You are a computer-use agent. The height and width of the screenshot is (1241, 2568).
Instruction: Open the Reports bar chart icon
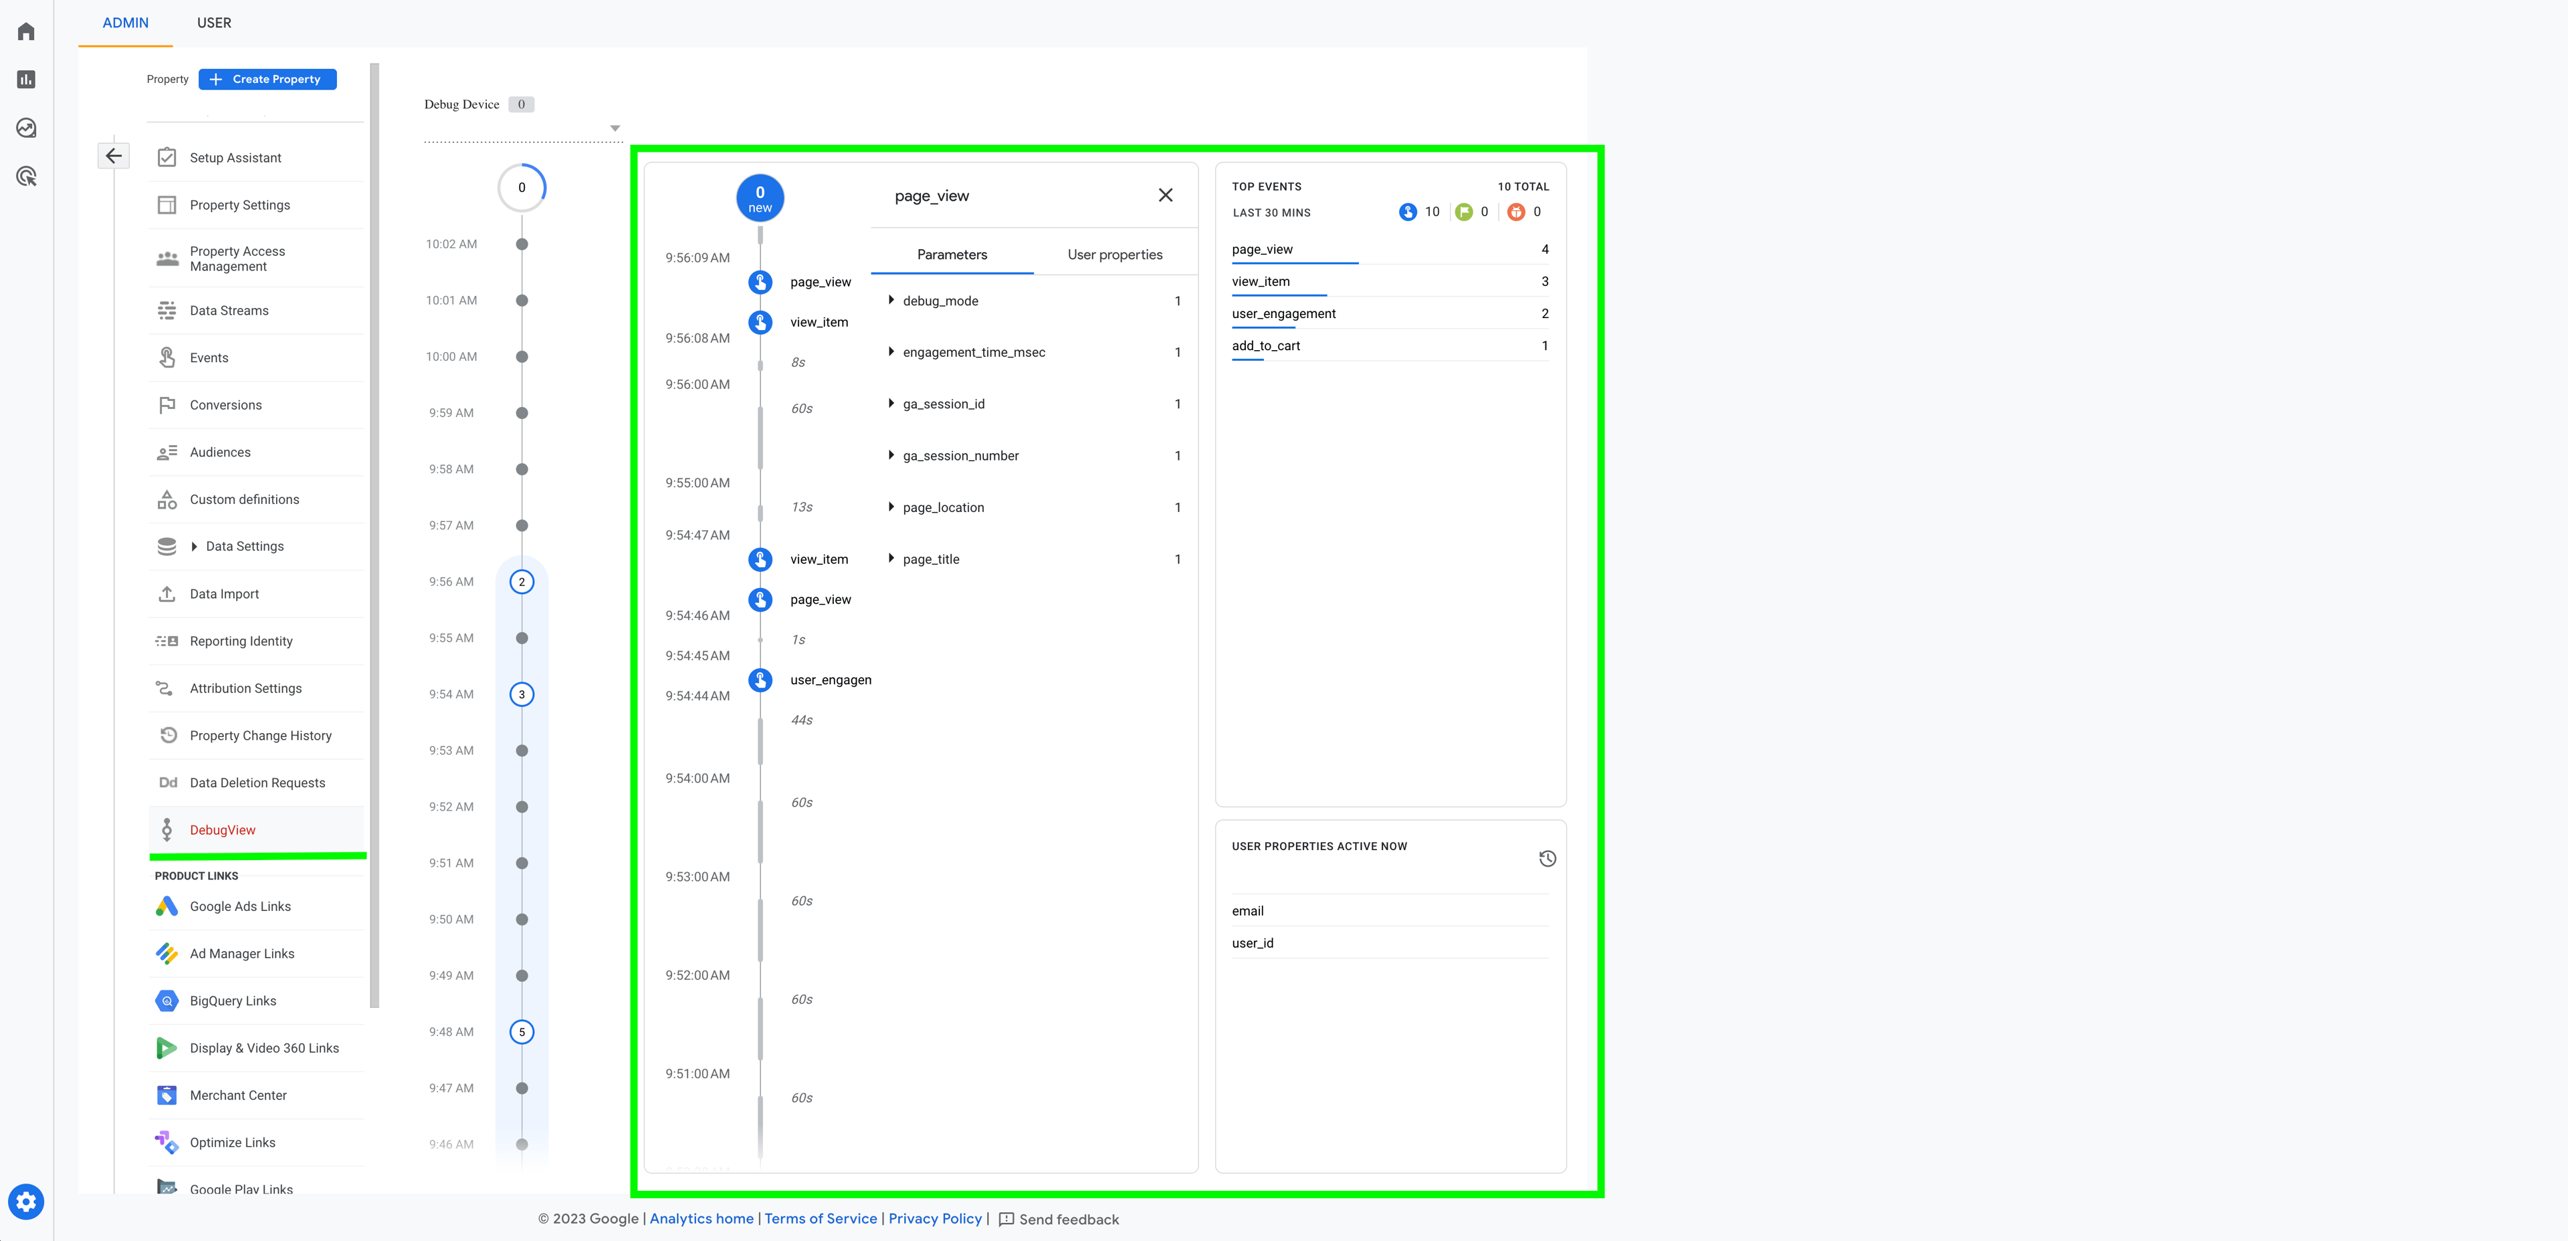tap(27, 80)
